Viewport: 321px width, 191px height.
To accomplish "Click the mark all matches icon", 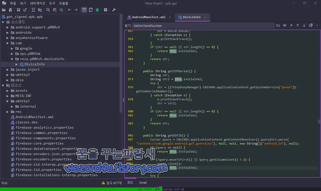I will point(311,25).
